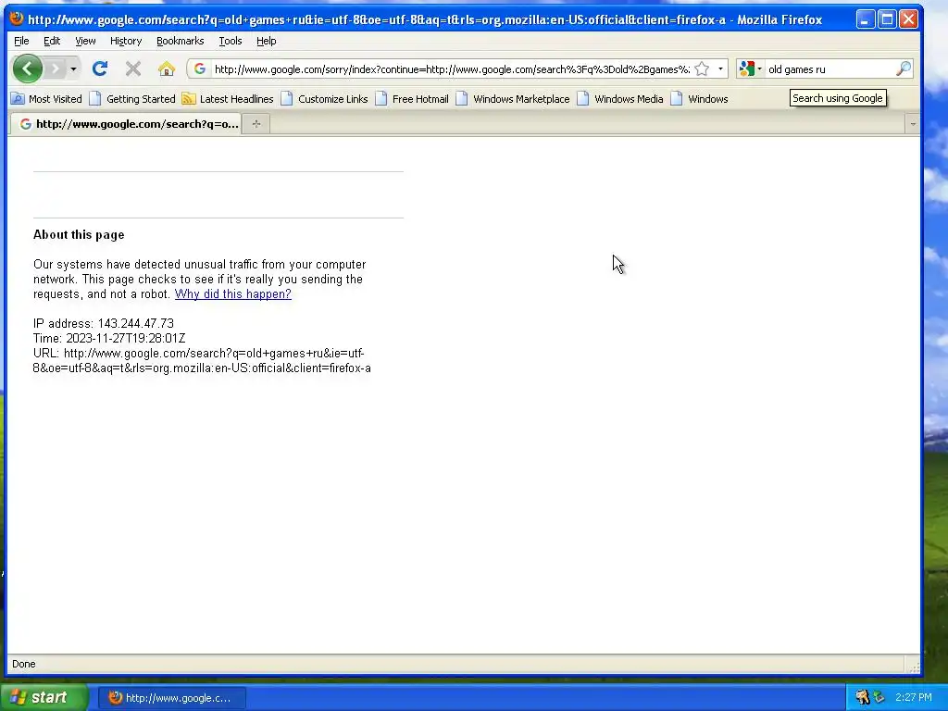Click the 'IP address: 143.244.47.73' line
This screenshot has width=948, height=711.
point(104,323)
